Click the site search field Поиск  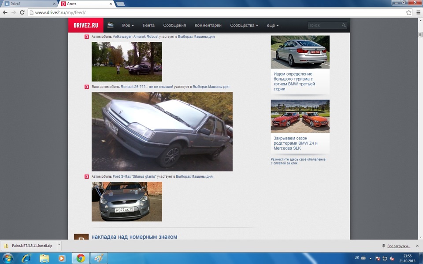[324, 26]
